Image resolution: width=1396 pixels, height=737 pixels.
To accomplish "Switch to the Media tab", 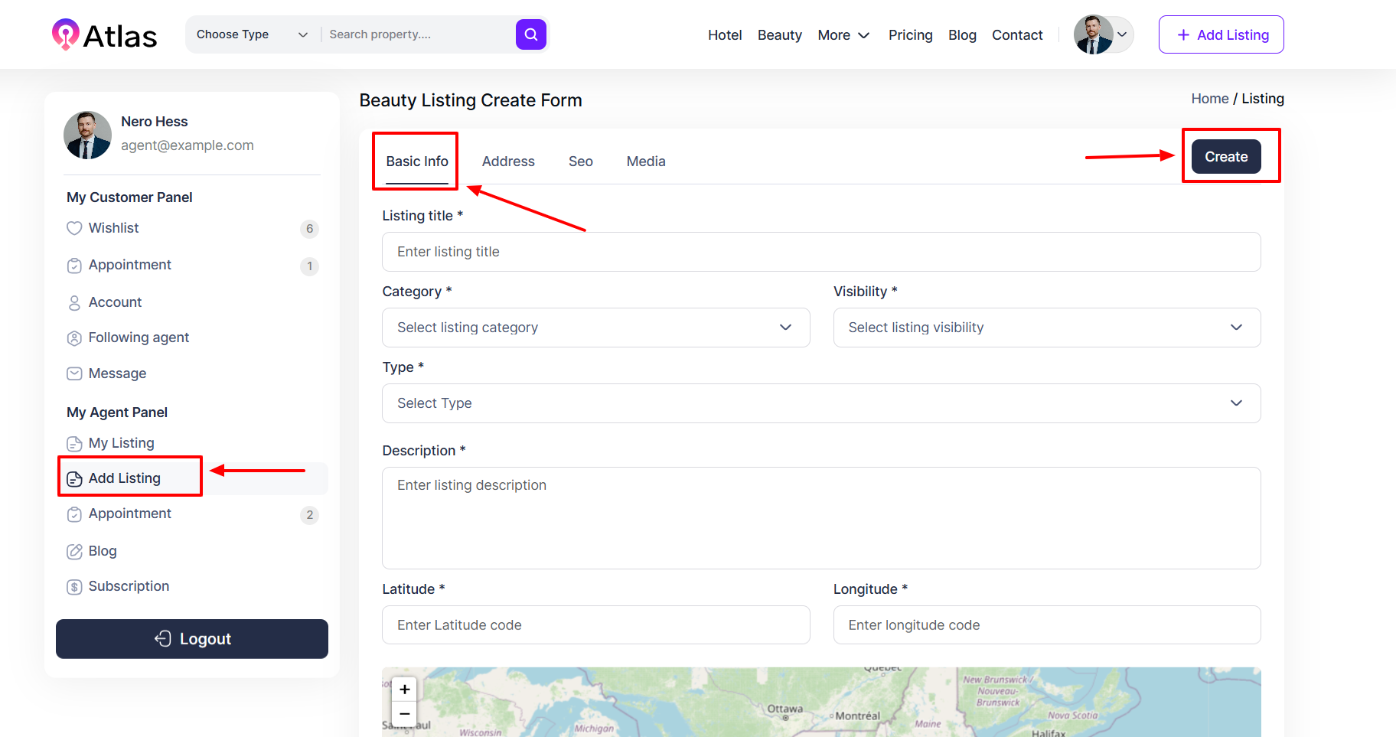I will click(x=646, y=161).
